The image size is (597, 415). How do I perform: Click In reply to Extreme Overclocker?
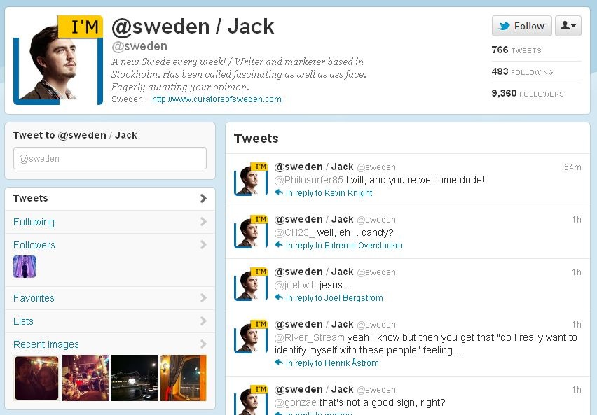coord(344,246)
